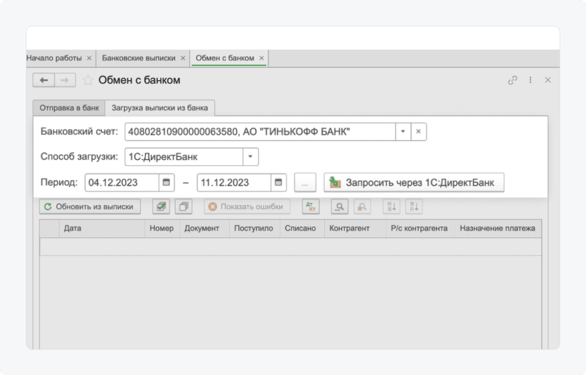Clear the bank account field with X
This screenshot has width=586, height=375.
(418, 131)
